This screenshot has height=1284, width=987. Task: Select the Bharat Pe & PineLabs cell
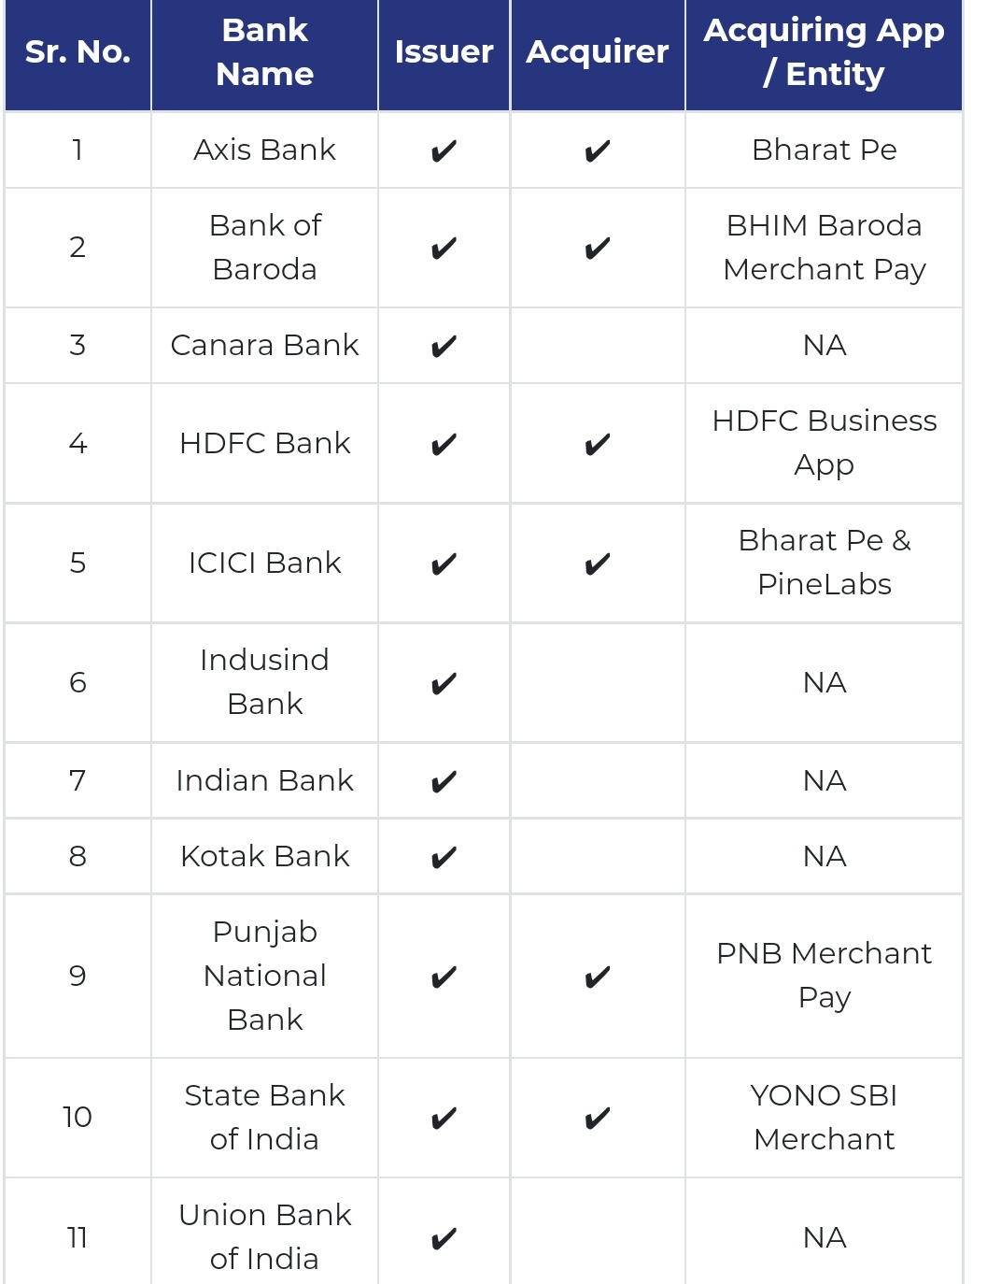825,563
